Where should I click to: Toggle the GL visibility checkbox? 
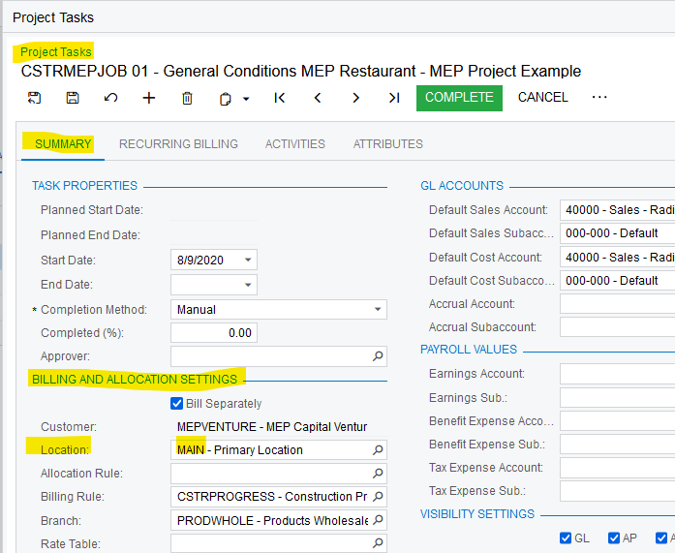(566, 538)
